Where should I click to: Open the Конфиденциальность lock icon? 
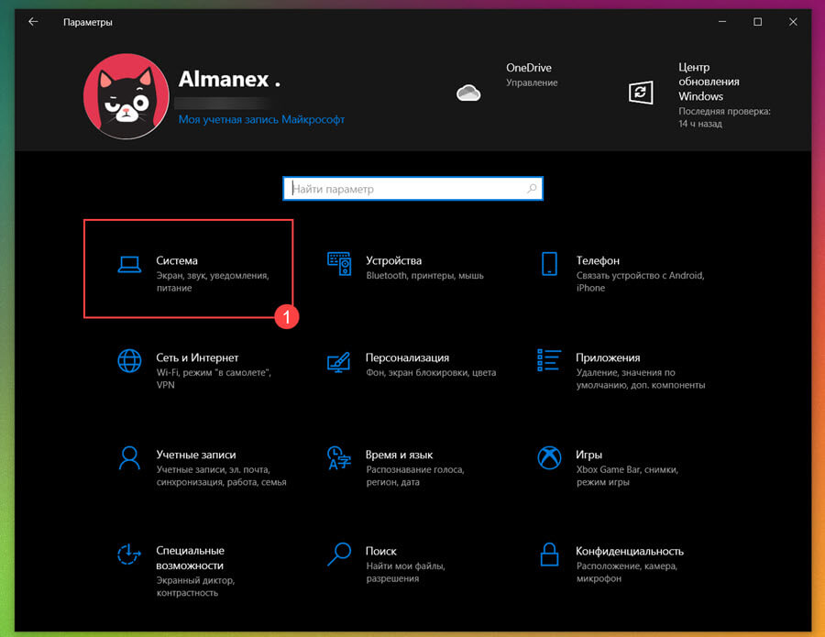point(549,555)
